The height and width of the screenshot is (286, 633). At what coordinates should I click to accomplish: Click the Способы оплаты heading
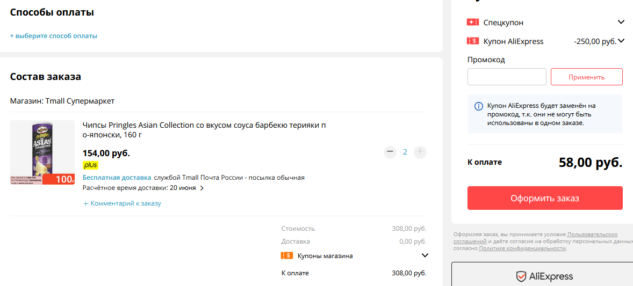[x=52, y=12]
